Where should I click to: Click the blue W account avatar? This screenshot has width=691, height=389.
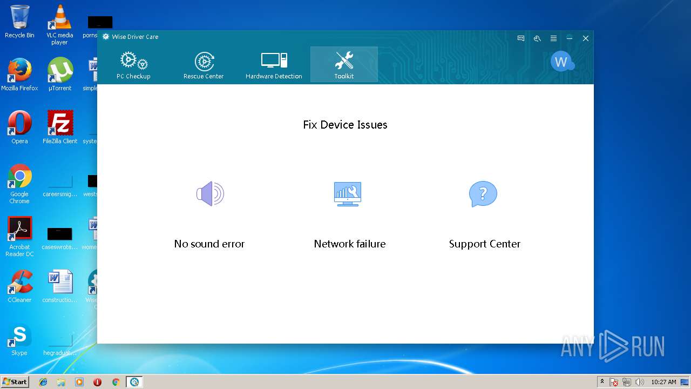[561, 62]
